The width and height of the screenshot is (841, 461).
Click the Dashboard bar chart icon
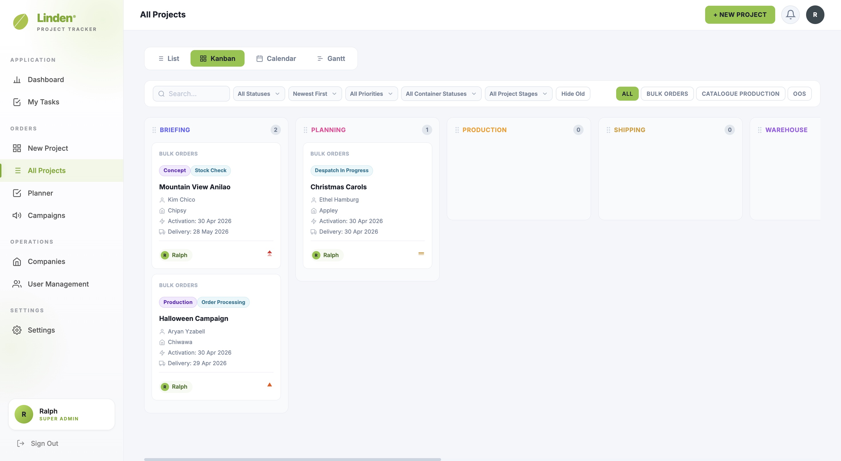[x=17, y=80]
